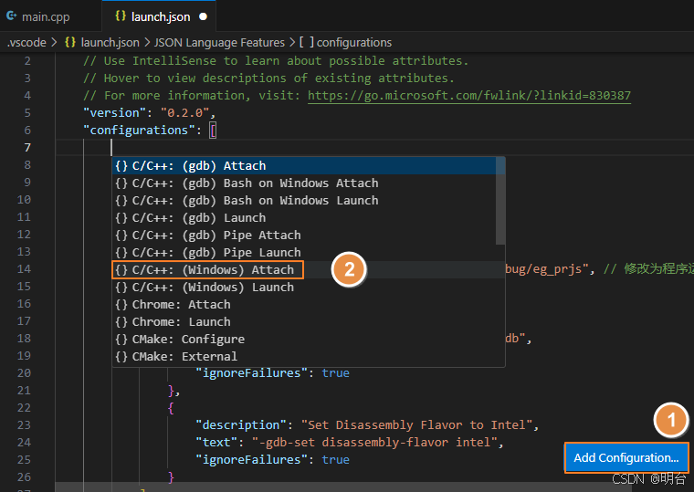Viewport: 694px width, 492px height.
Task: Click the Use IntelliSense comment line
Action: [x=276, y=60]
